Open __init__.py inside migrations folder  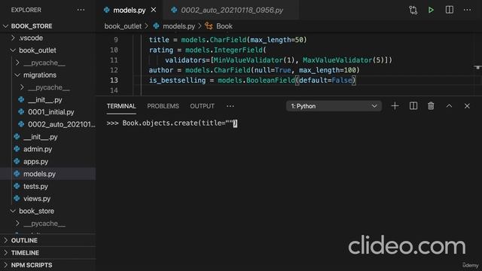[x=45, y=99]
